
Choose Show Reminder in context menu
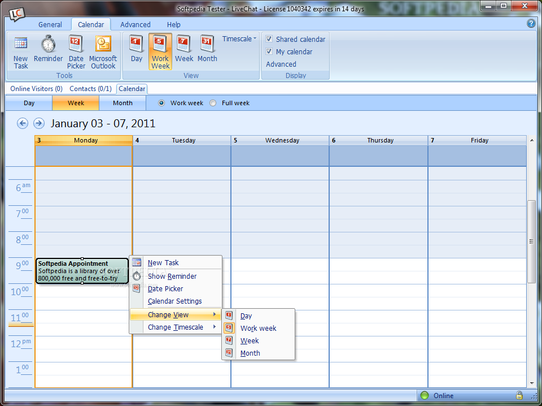click(176, 276)
